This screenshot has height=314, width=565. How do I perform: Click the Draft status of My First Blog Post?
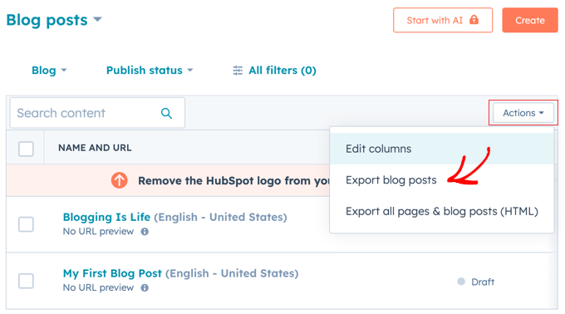[476, 282]
